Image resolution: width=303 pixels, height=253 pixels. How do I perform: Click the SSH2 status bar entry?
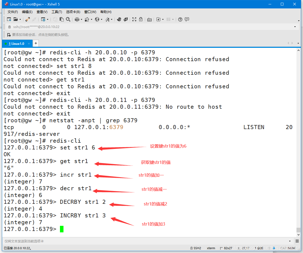[x=196, y=248]
